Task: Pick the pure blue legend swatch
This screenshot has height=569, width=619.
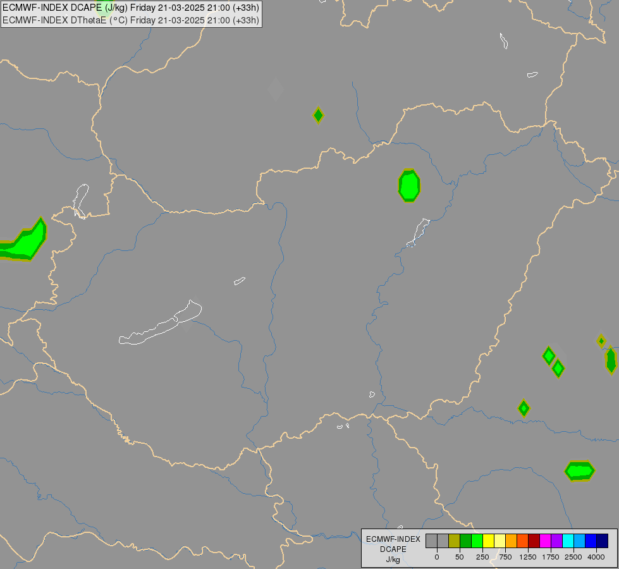Action: click(x=591, y=541)
